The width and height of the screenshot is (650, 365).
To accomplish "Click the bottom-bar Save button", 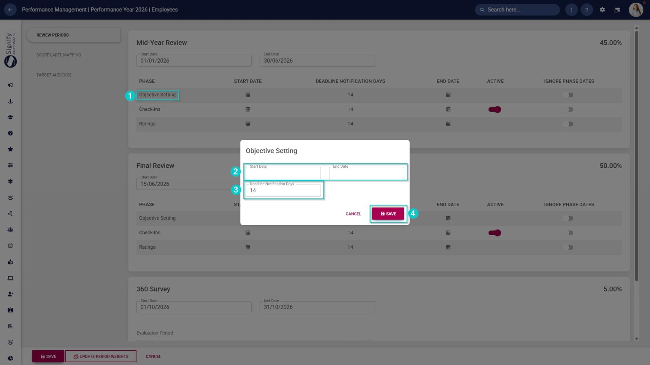I will 48,357.
